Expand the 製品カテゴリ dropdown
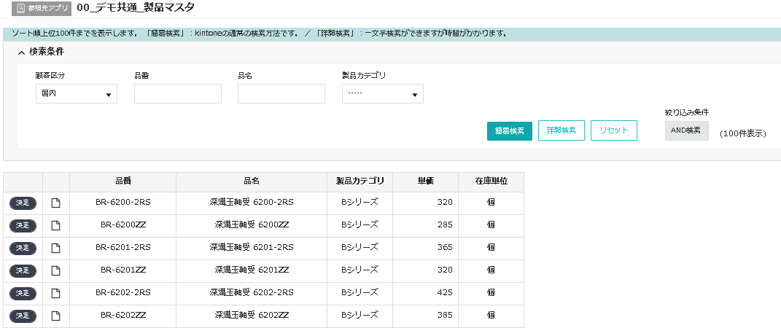The width and height of the screenshot is (781, 328). pos(382,94)
